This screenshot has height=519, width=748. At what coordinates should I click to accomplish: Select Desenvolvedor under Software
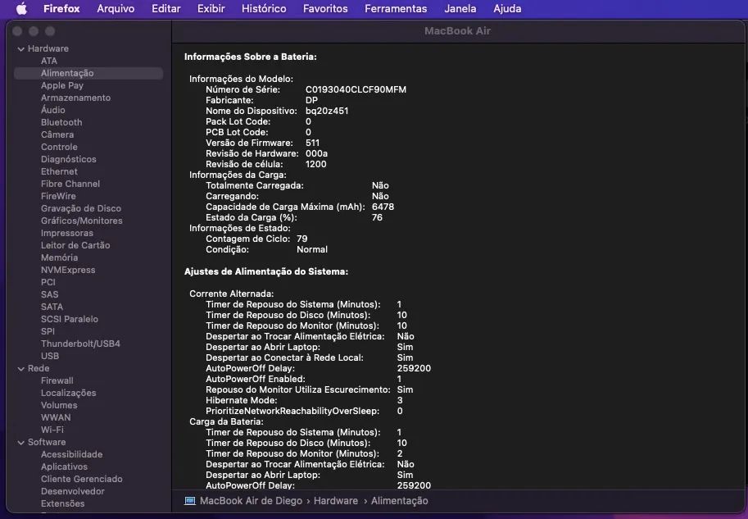coord(73,491)
